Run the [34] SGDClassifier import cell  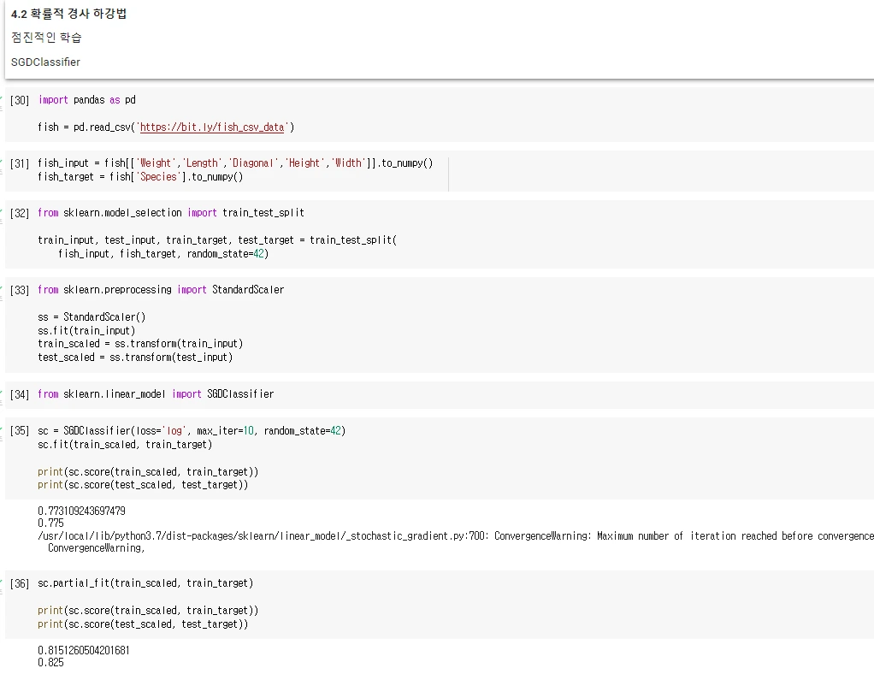(x=19, y=394)
